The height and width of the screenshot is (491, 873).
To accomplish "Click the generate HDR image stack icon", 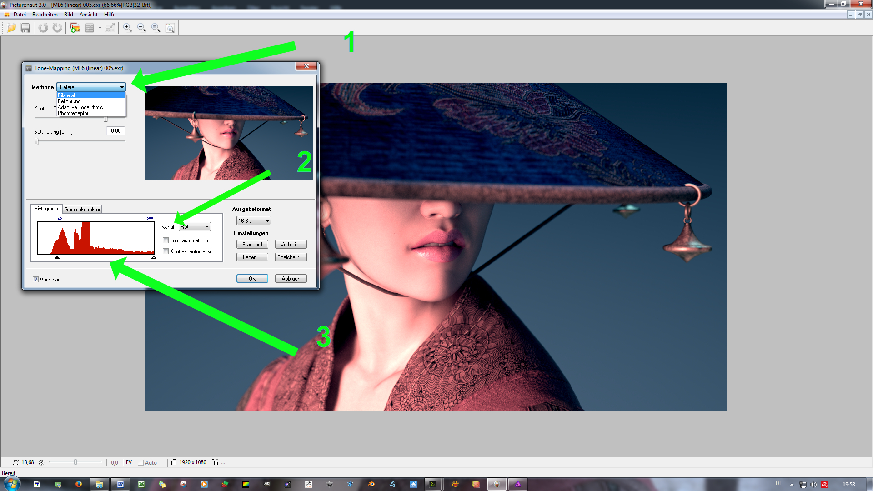I will click(x=75, y=28).
